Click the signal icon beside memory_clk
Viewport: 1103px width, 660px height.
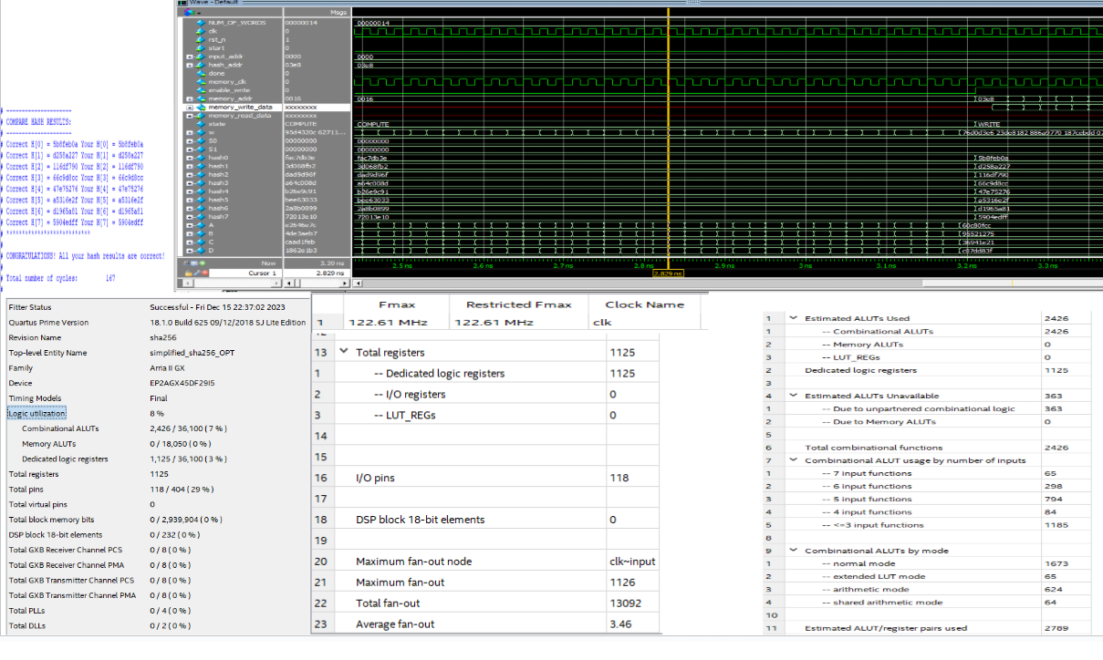[x=200, y=82]
